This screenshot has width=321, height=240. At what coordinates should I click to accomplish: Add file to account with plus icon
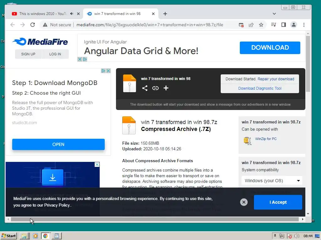166,88
